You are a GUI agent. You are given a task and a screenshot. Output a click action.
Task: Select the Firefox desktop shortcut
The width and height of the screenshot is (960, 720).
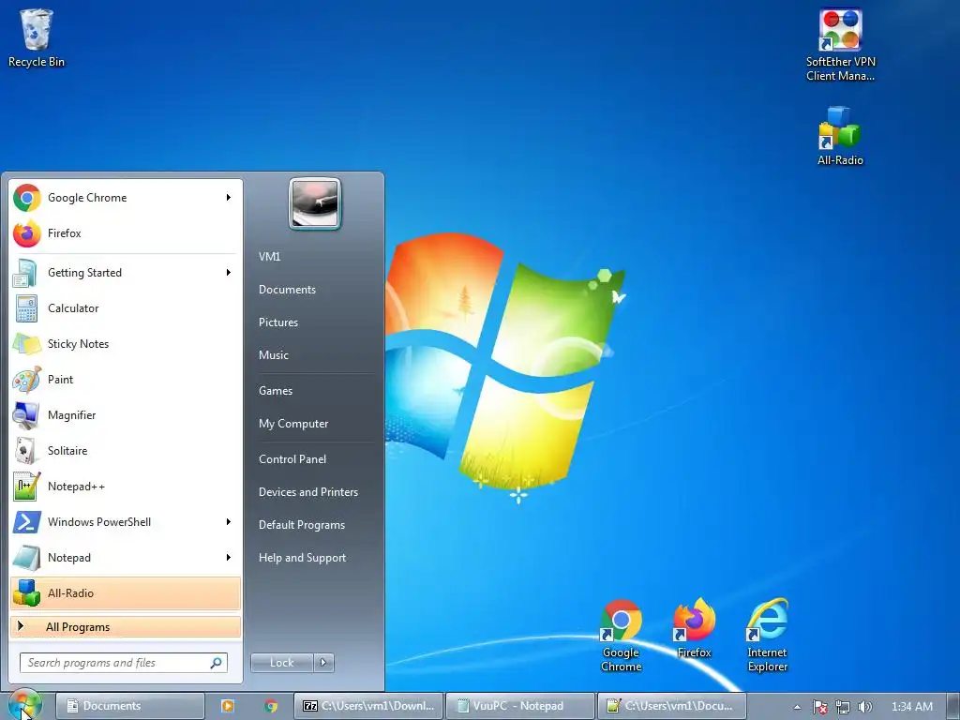click(695, 628)
